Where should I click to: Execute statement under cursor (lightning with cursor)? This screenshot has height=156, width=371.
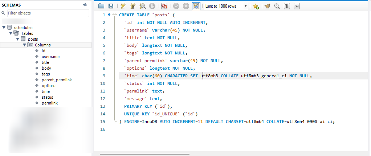132,6
